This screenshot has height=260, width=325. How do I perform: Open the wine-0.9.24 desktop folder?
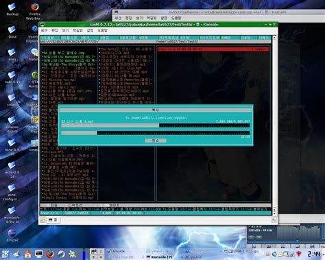pos(12,169)
